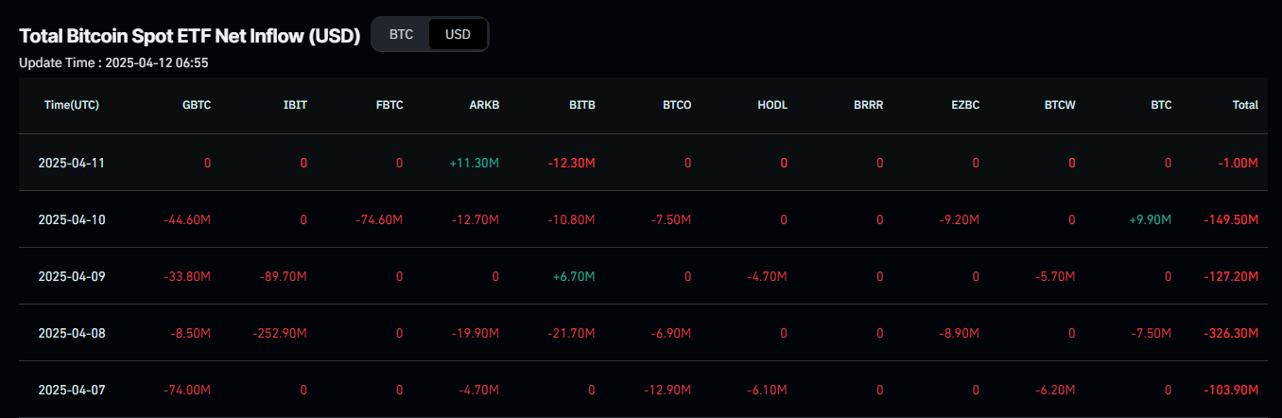The image size is (1282, 418).
Task: Click the Total column header
Action: coord(1245,105)
